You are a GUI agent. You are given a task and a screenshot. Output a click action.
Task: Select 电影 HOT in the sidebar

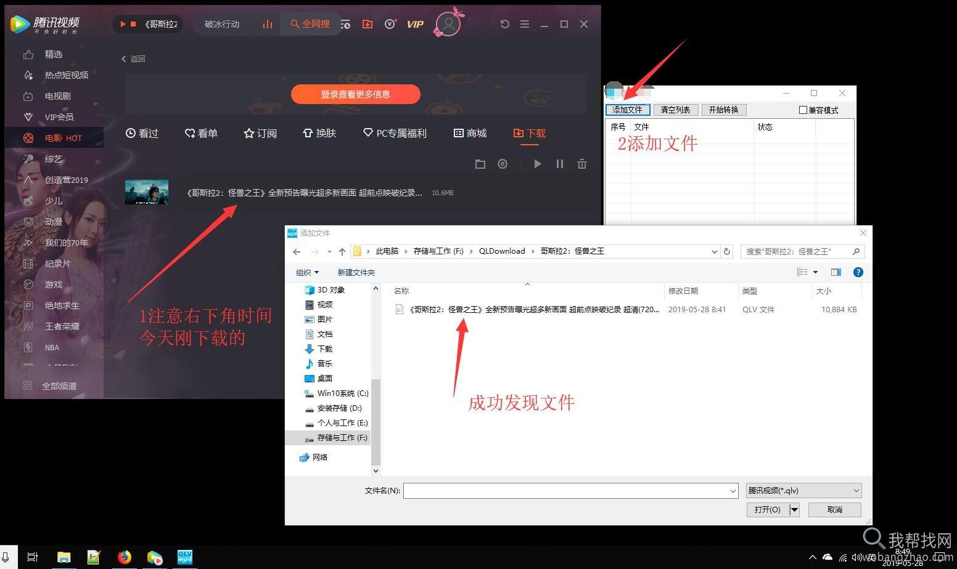pyautogui.click(x=54, y=138)
